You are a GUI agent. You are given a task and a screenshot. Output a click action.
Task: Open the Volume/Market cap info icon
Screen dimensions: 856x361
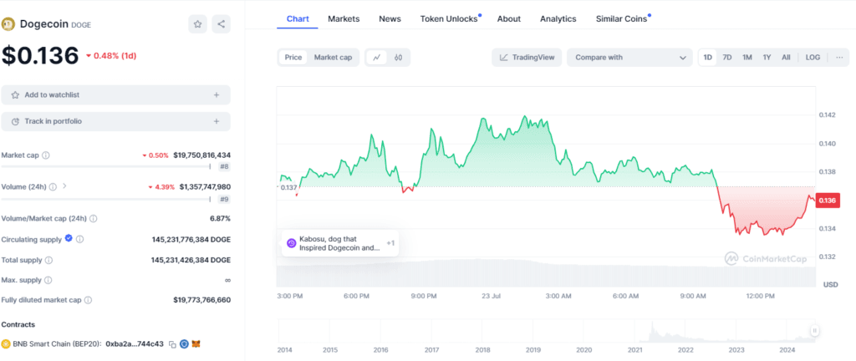tap(94, 219)
